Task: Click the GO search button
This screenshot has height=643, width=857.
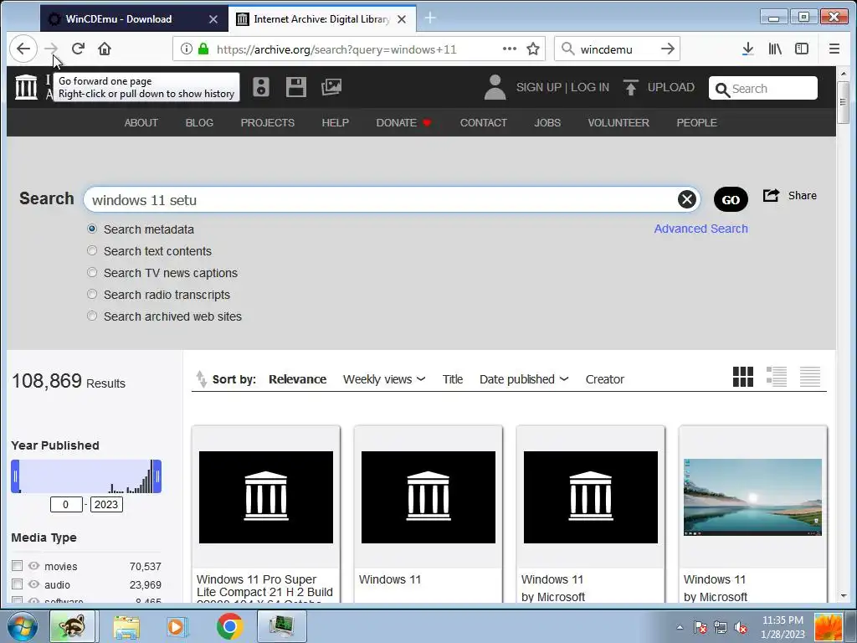Action: click(x=730, y=199)
